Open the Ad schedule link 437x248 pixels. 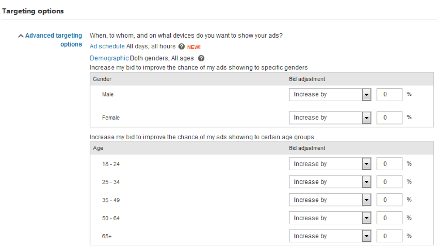pyautogui.click(x=107, y=46)
